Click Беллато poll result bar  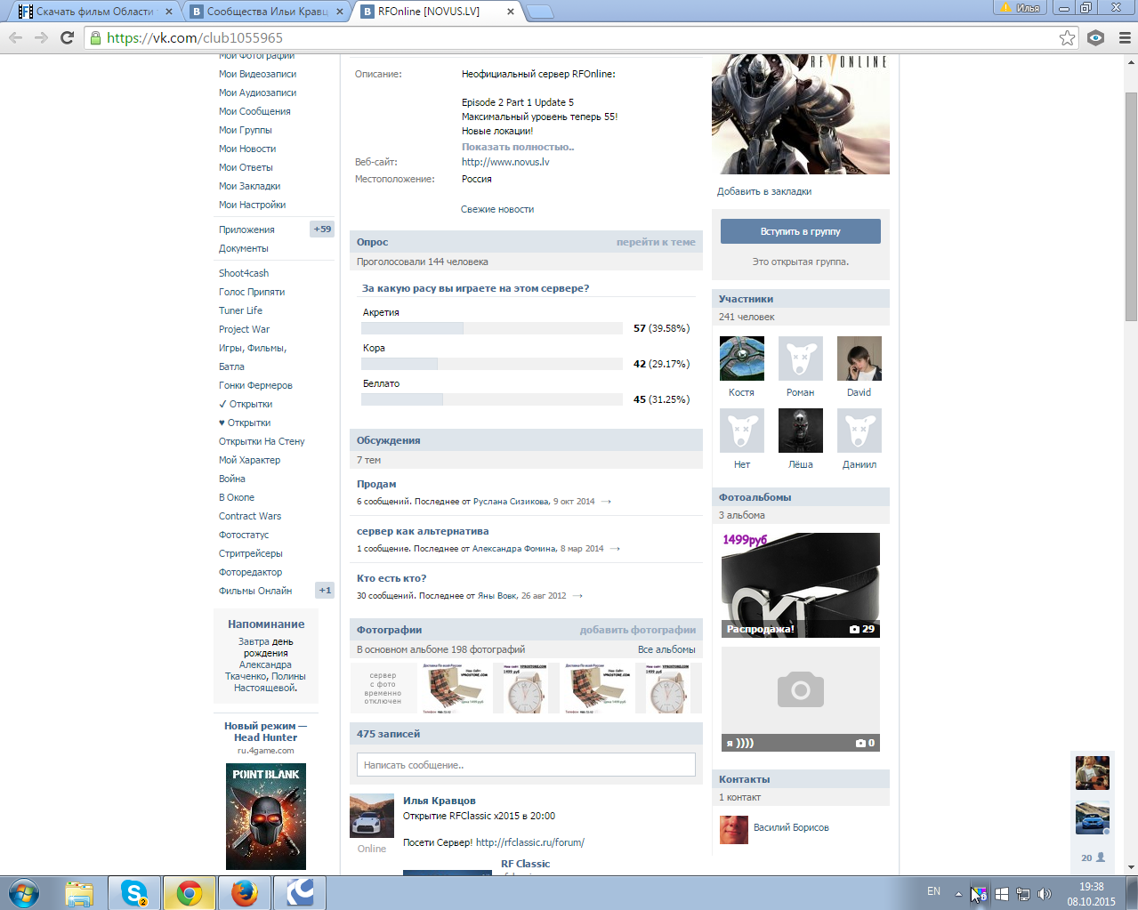(x=491, y=399)
